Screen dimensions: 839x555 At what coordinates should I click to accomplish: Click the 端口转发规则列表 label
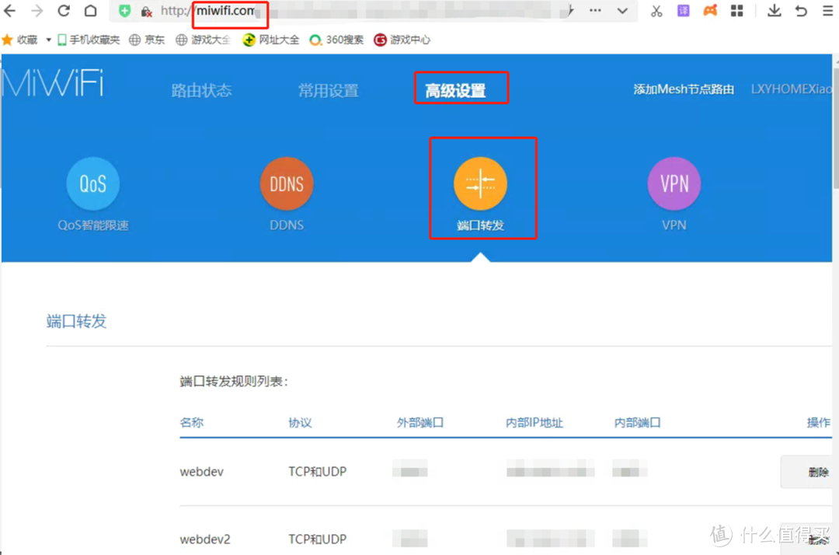click(x=234, y=381)
